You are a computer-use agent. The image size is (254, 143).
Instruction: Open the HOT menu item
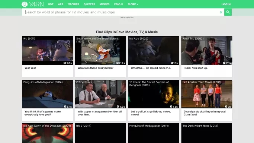click(x=51, y=4)
